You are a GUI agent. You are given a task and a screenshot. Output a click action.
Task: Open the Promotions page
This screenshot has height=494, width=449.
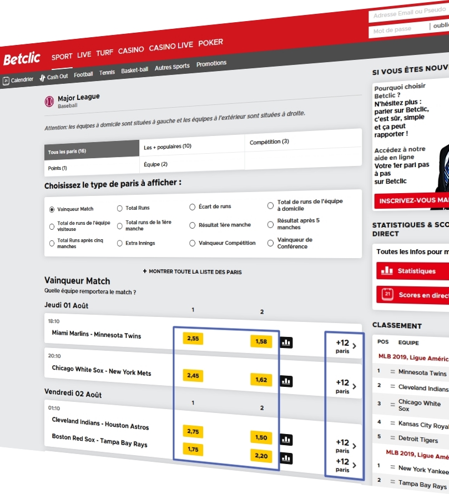point(211,63)
